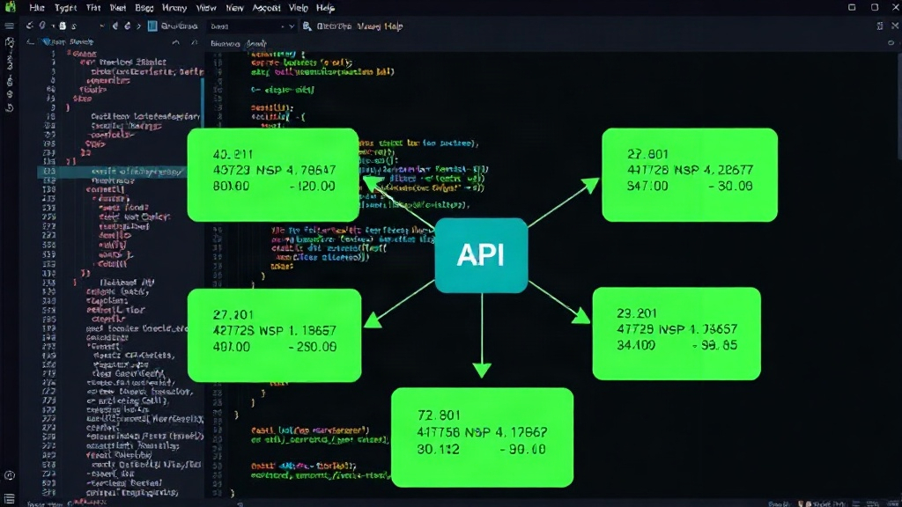Click the topmost left activity bar icon

click(x=9, y=42)
